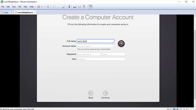Click the vertical scrollbar up arrow
Viewport: 196px width, 110px height.
coord(195,16)
